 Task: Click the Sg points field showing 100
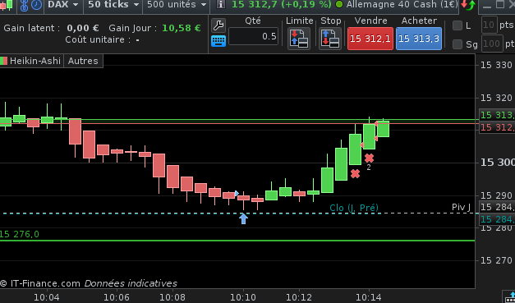pyautogui.click(x=492, y=44)
